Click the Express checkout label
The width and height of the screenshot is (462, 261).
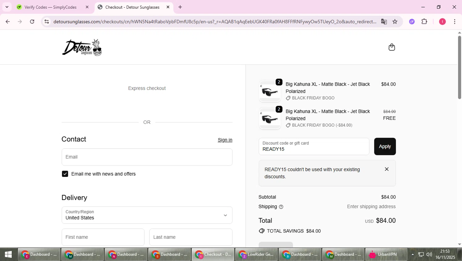pos(147,88)
